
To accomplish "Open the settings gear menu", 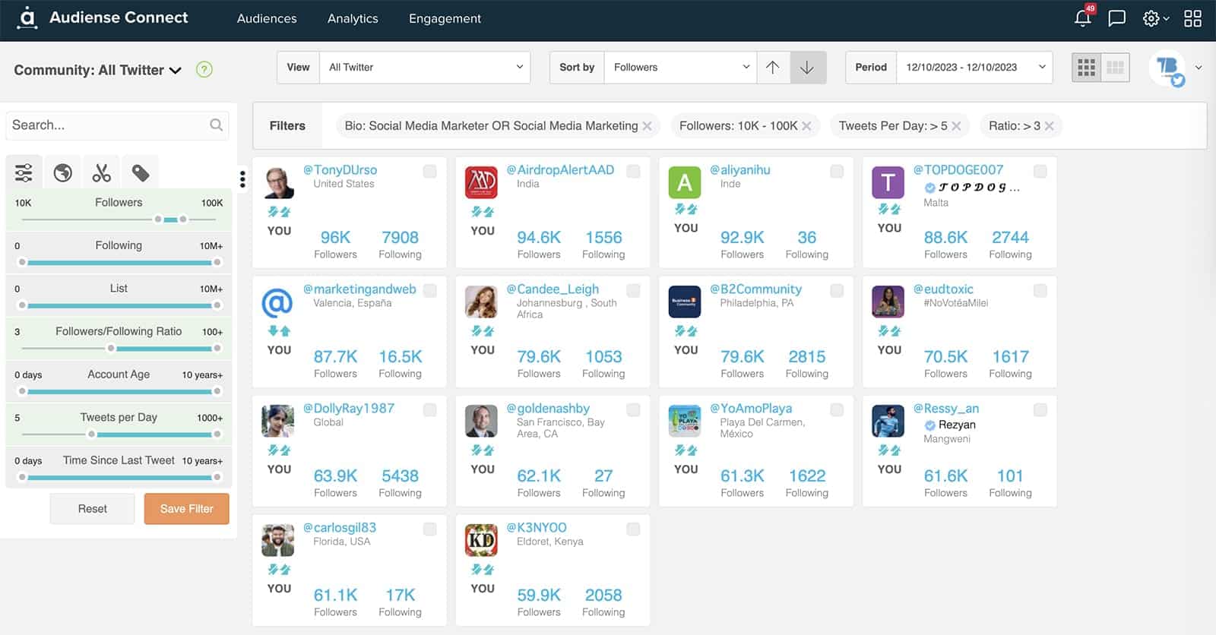I will click(x=1151, y=18).
